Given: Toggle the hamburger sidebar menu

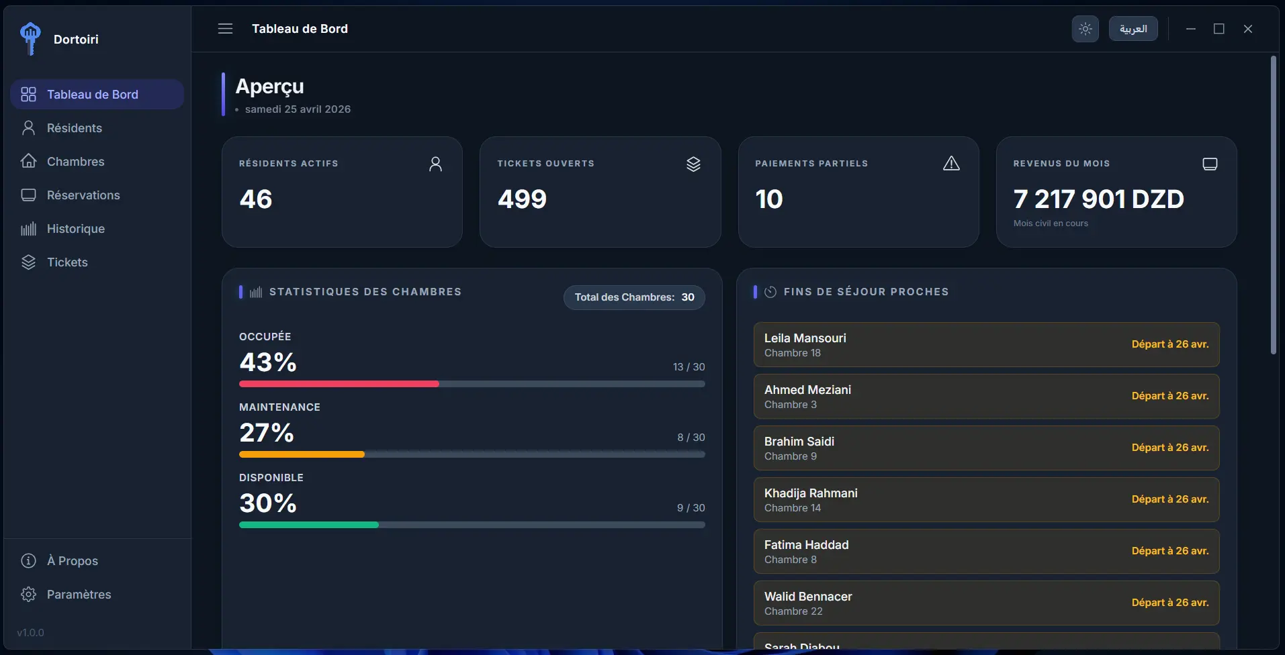Looking at the screenshot, I should pos(225,29).
